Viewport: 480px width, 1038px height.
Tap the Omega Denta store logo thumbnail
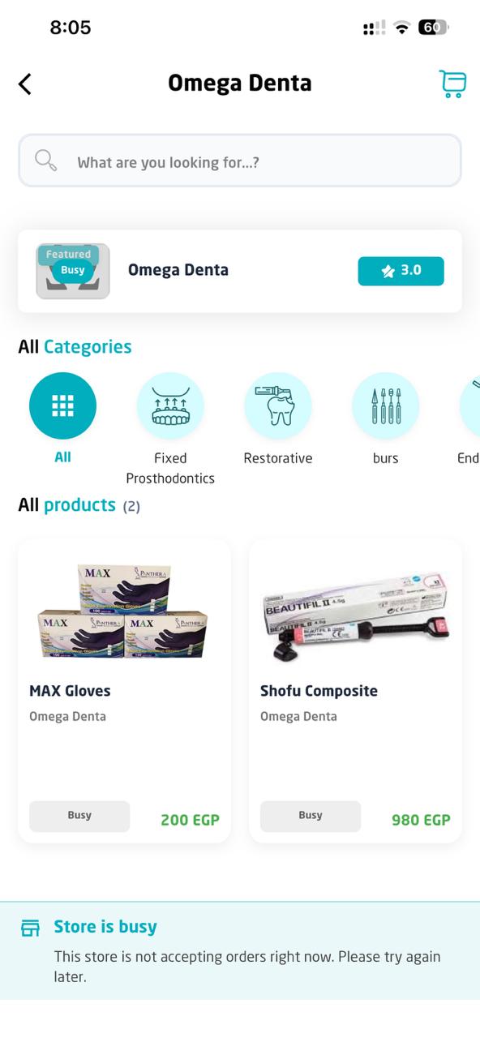tap(73, 271)
